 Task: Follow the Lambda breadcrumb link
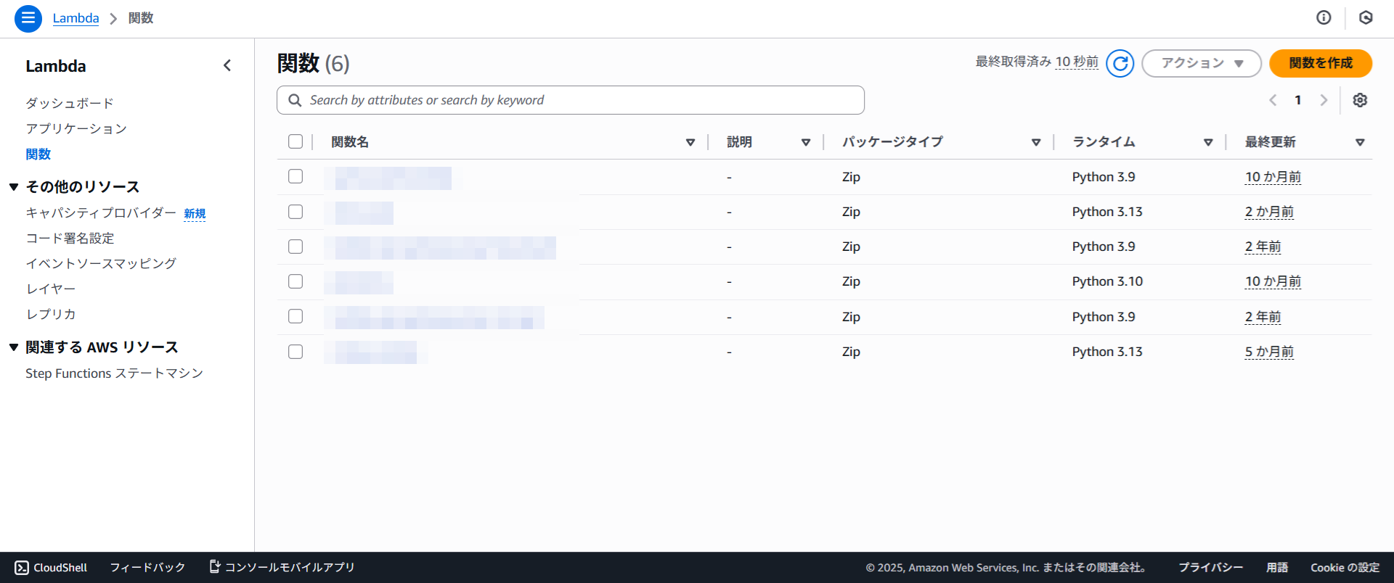point(76,18)
